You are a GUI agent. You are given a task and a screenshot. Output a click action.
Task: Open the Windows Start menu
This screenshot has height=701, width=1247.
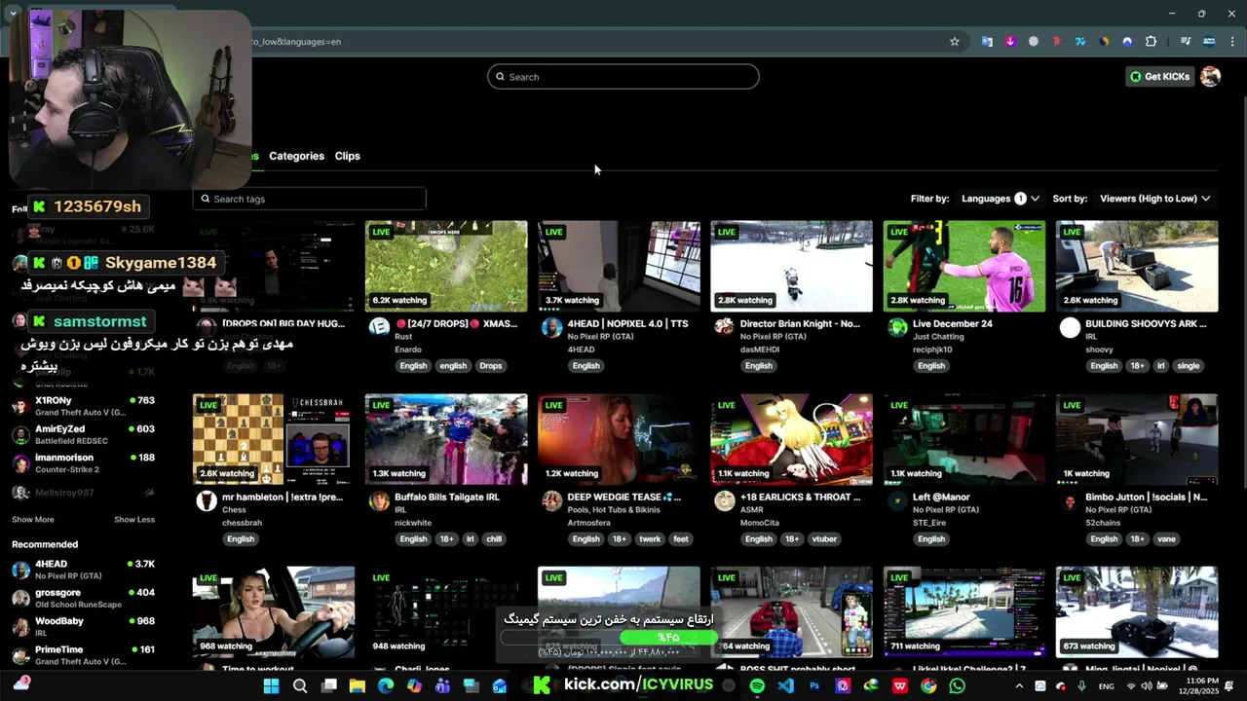click(271, 686)
